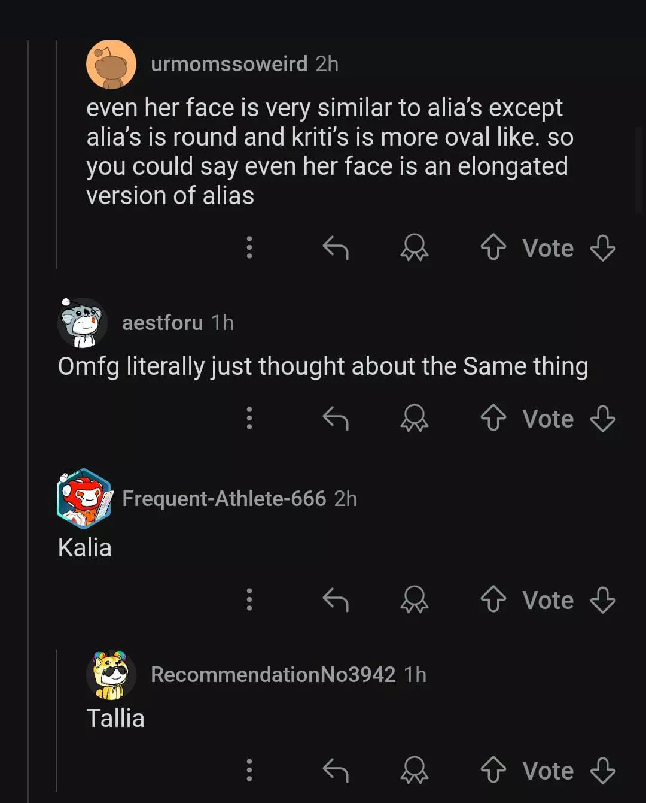Downvote urmomssoweird's comment

point(602,247)
